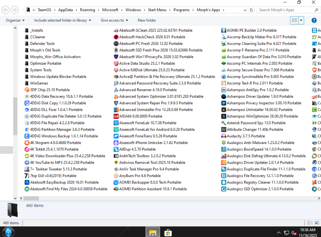
Task: Switch to large icons view in status bar
Action: coord(317,223)
